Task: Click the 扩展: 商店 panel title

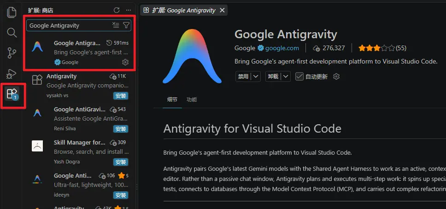Action: click(41, 11)
